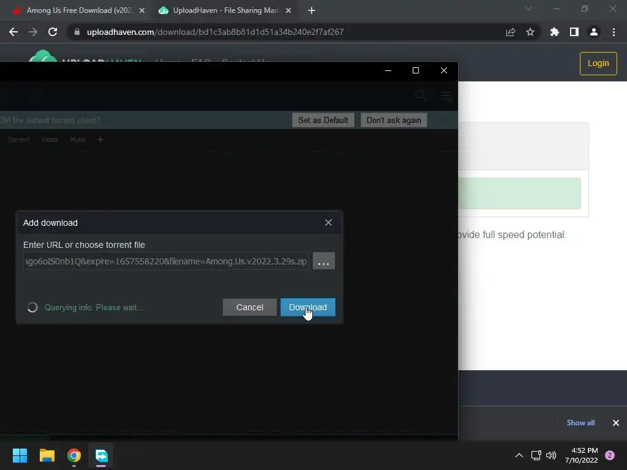
Task: Share this page via Chrome share icon
Action: pos(511,32)
